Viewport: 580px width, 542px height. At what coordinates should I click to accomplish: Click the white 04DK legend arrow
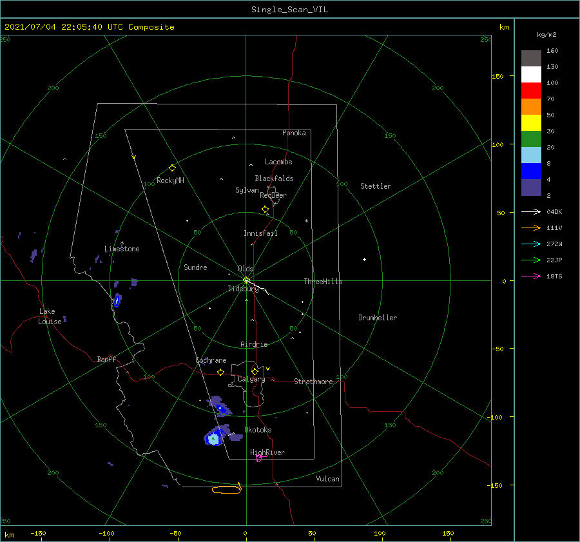point(531,211)
